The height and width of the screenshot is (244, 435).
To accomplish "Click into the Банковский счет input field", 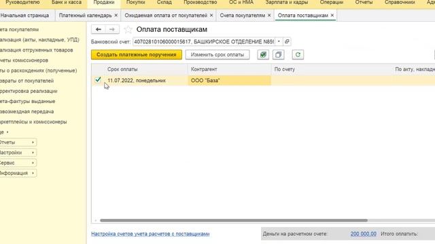I will point(204,41).
